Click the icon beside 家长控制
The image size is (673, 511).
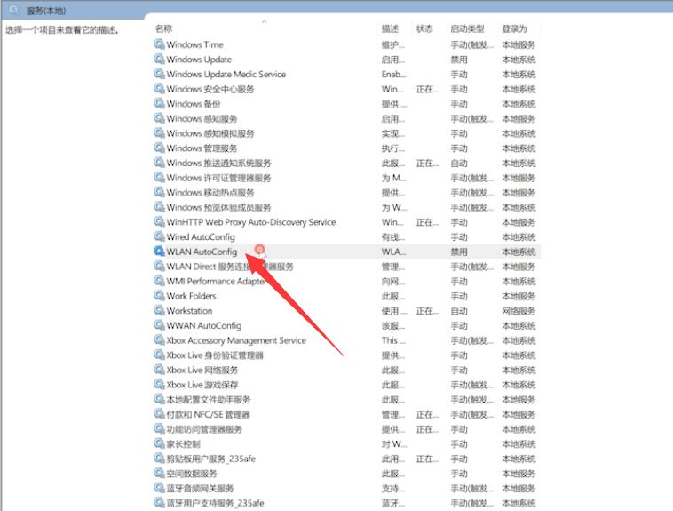[159, 443]
